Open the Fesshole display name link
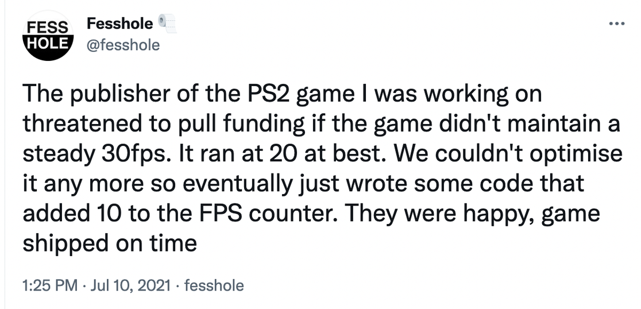Image resolution: width=641 pixels, height=309 pixels. point(119,24)
